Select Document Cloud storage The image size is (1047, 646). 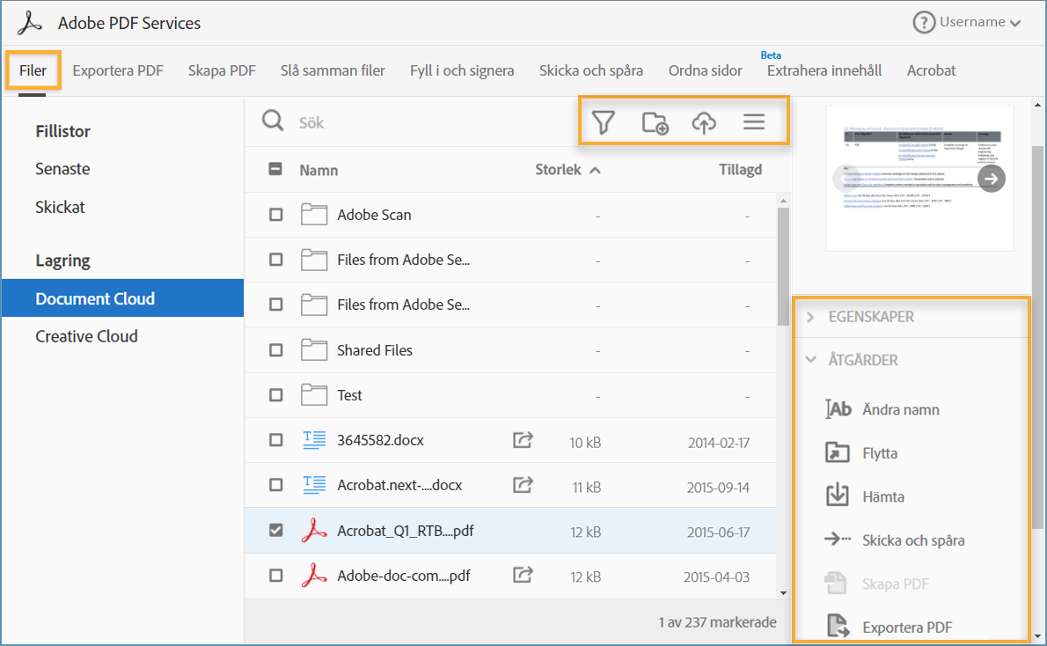click(x=122, y=298)
